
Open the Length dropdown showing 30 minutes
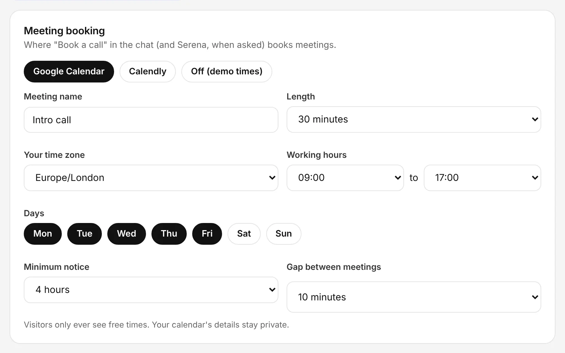point(414,119)
